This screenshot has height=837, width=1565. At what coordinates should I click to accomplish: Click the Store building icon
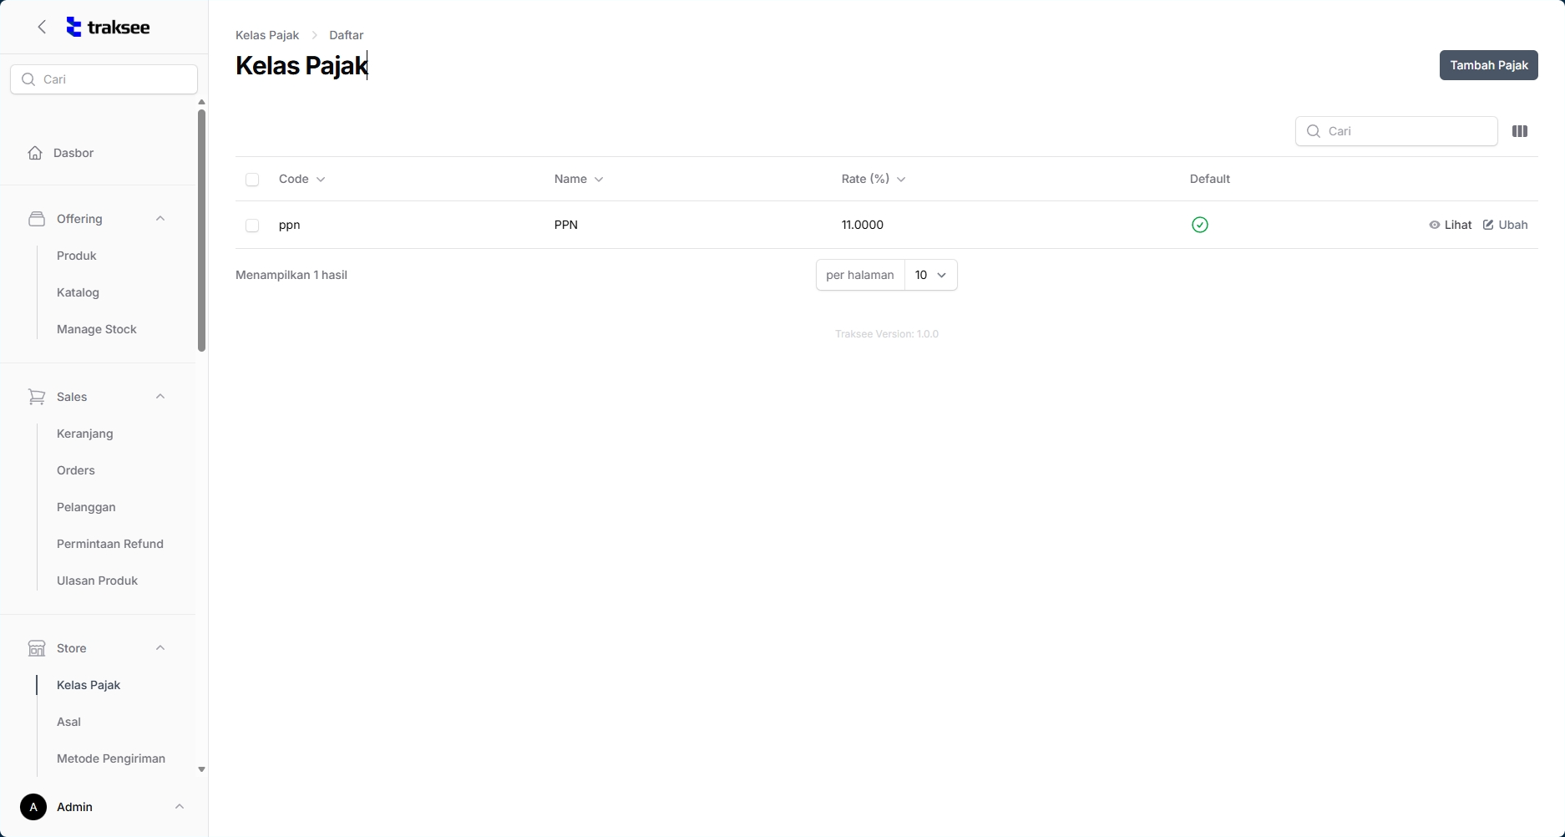(37, 648)
